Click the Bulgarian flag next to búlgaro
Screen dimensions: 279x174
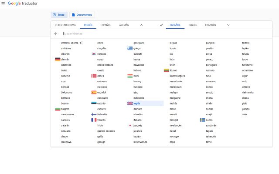click(58, 109)
